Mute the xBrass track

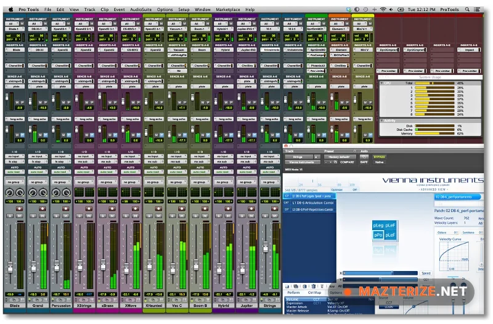click(112, 216)
